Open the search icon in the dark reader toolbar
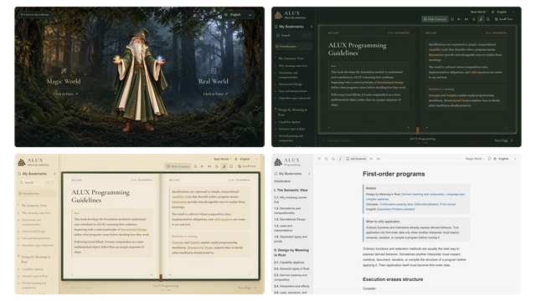The image size is (536, 301). pos(452,19)
